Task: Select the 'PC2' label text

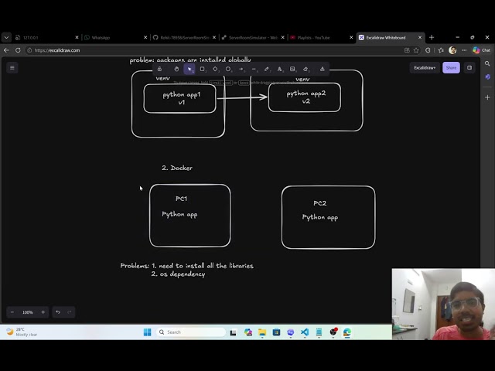Action: [x=319, y=203]
